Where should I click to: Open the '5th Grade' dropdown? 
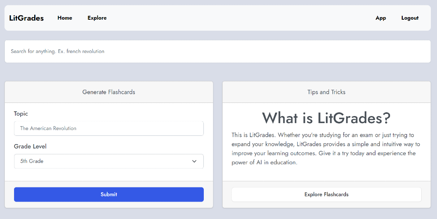coord(108,161)
